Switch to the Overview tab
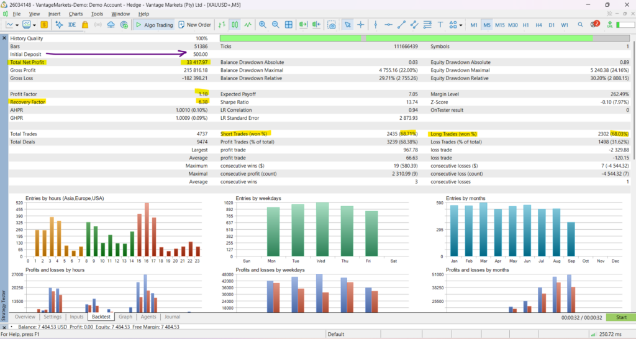Image resolution: width=636 pixels, height=339 pixels. (25, 317)
